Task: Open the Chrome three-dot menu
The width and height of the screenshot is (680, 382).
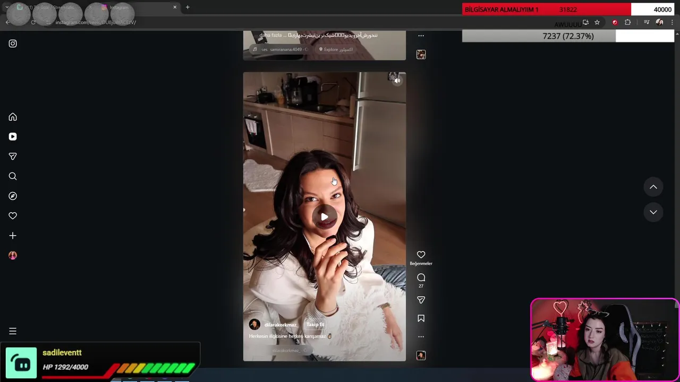Action: click(673, 22)
